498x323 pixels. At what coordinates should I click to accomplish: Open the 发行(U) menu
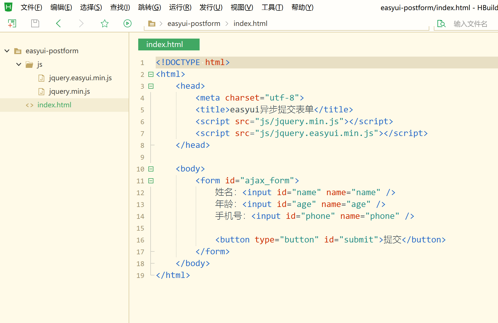pos(211,7)
